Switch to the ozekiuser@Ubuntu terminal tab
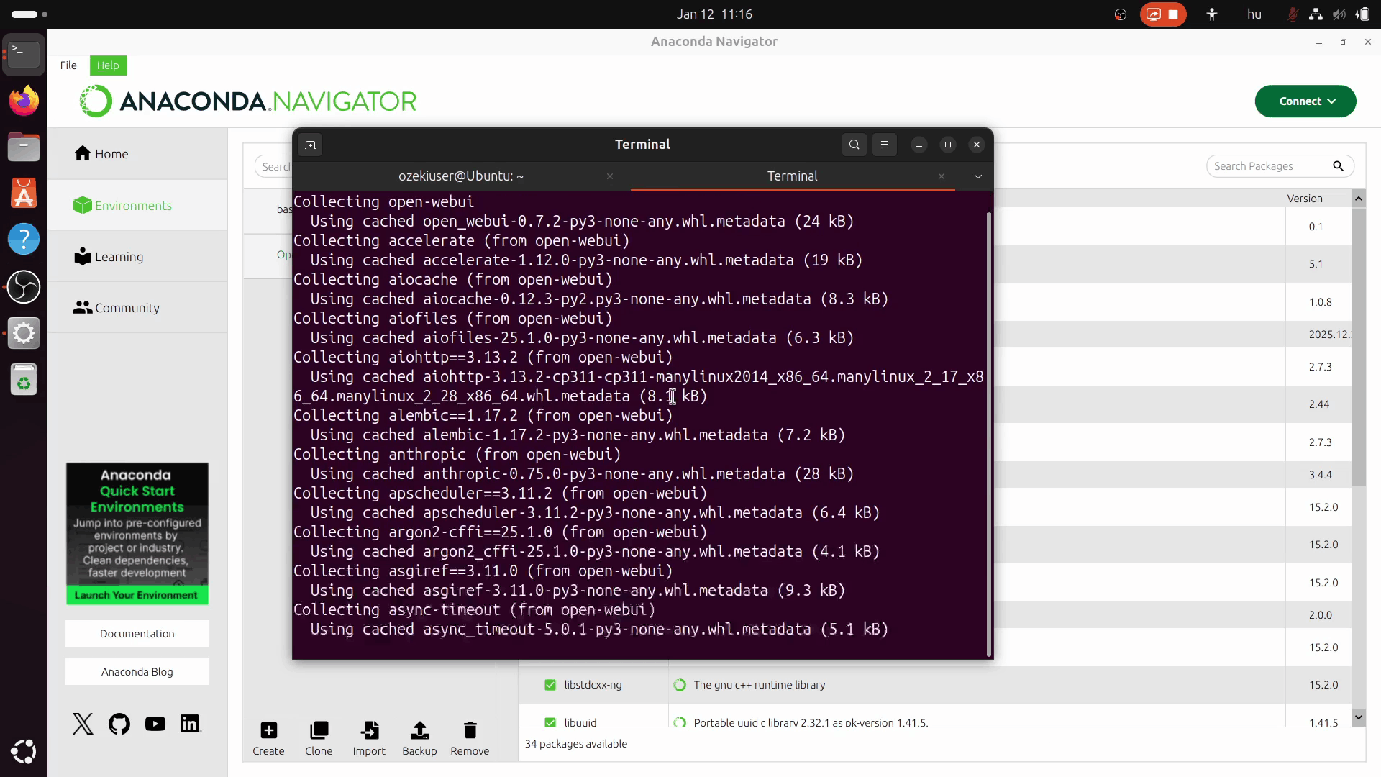This screenshot has height=777, width=1381. tap(460, 176)
